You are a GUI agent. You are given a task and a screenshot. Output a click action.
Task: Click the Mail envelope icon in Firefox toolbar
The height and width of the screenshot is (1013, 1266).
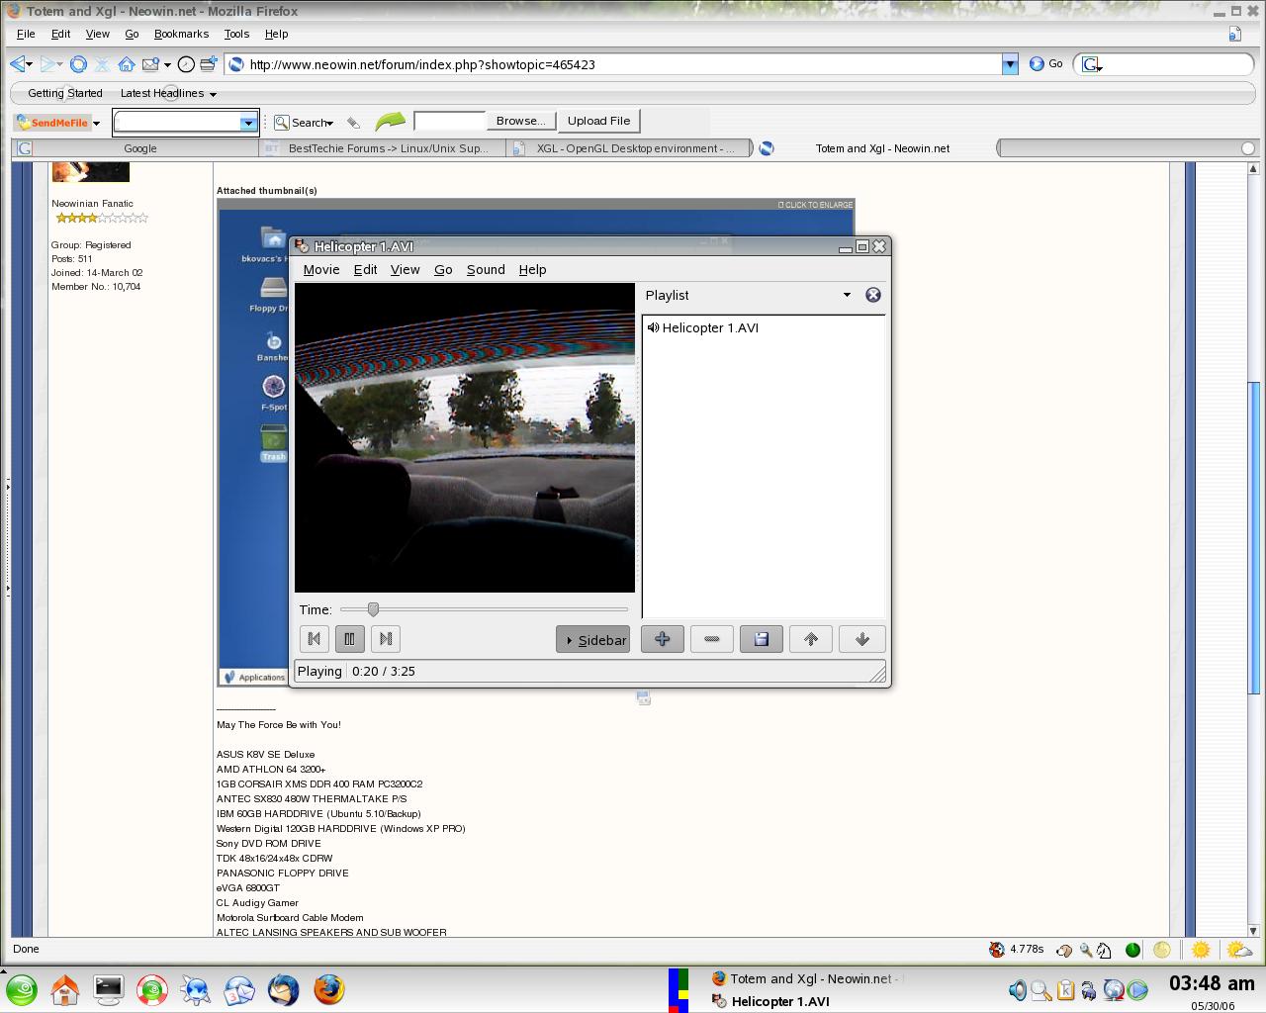pos(150,64)
